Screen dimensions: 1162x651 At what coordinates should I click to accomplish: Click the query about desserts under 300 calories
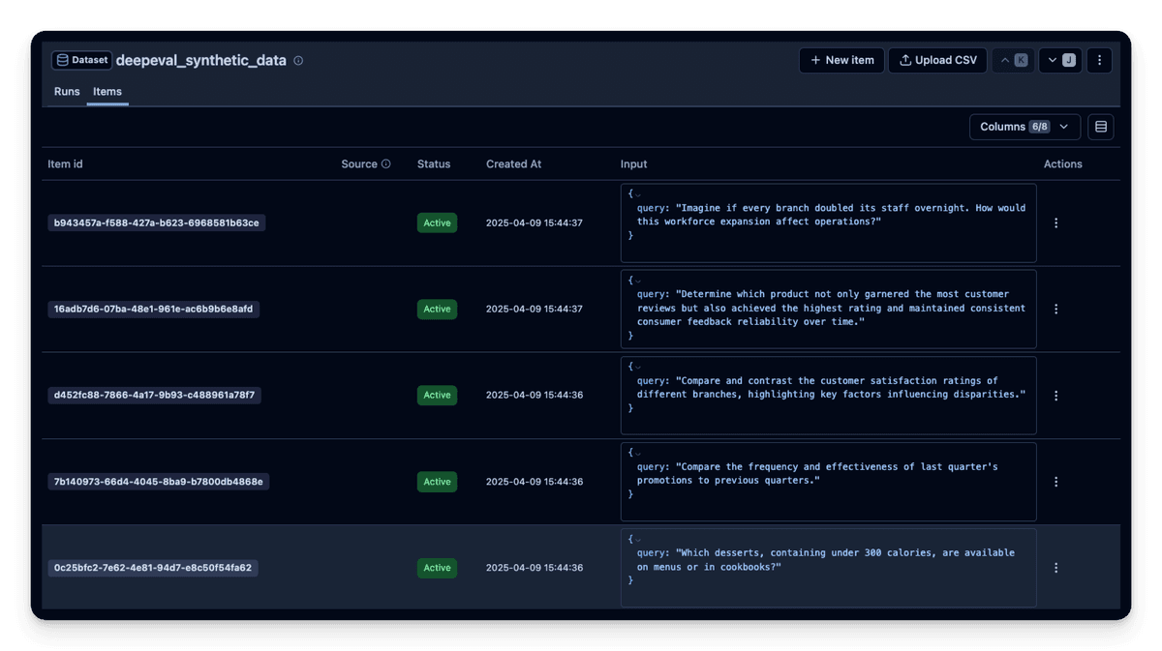click(826, 560)
